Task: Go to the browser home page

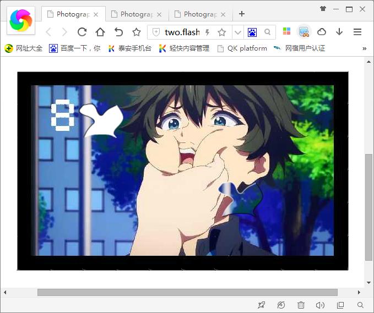Action: [x=100, y=32]
